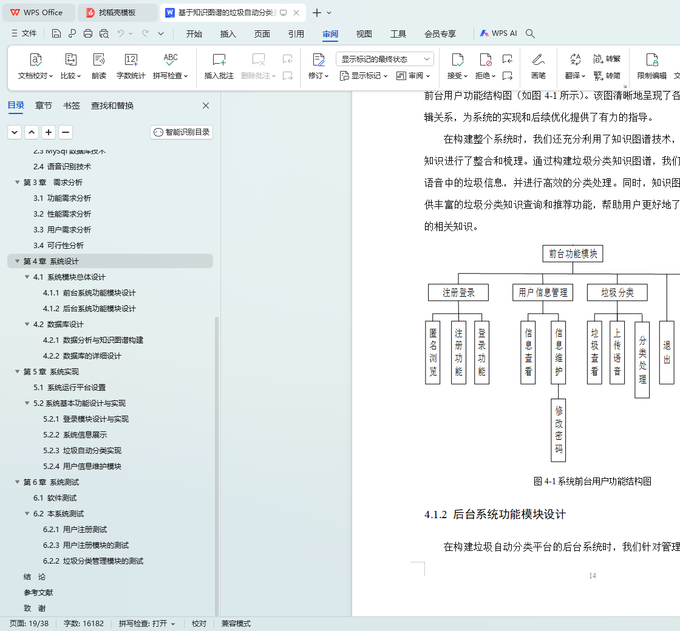Click the export to PDF icon
Screen dimensions: 680x631
pos(72,33)
